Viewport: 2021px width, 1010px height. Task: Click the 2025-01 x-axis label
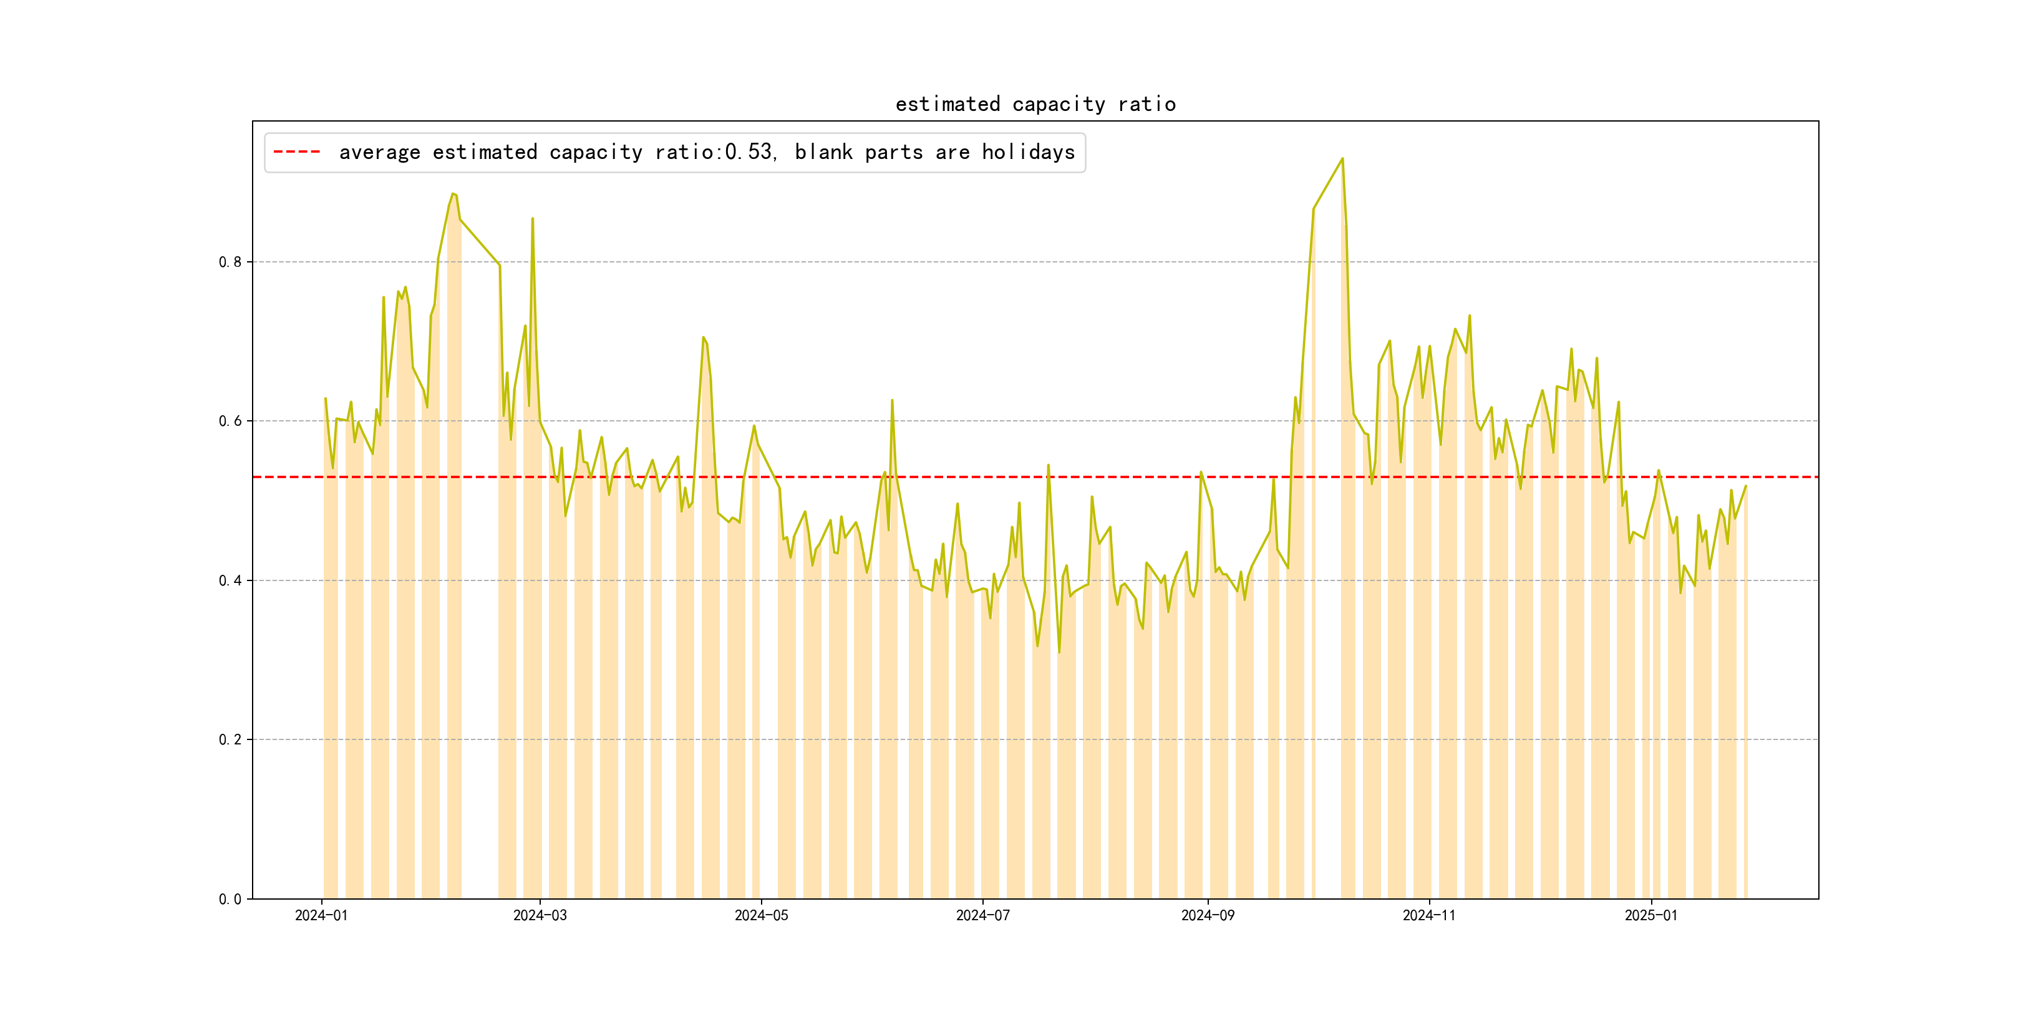[x=1650, y=915]
